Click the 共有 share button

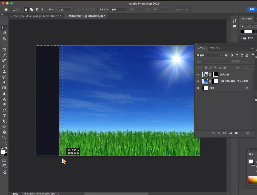coord(251,9)
